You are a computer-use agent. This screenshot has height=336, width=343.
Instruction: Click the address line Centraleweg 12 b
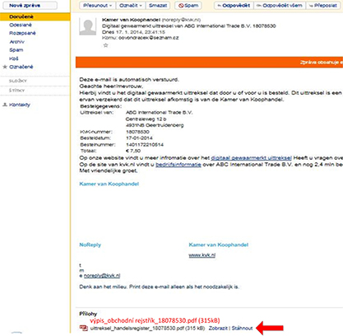[x=146, y=119]
